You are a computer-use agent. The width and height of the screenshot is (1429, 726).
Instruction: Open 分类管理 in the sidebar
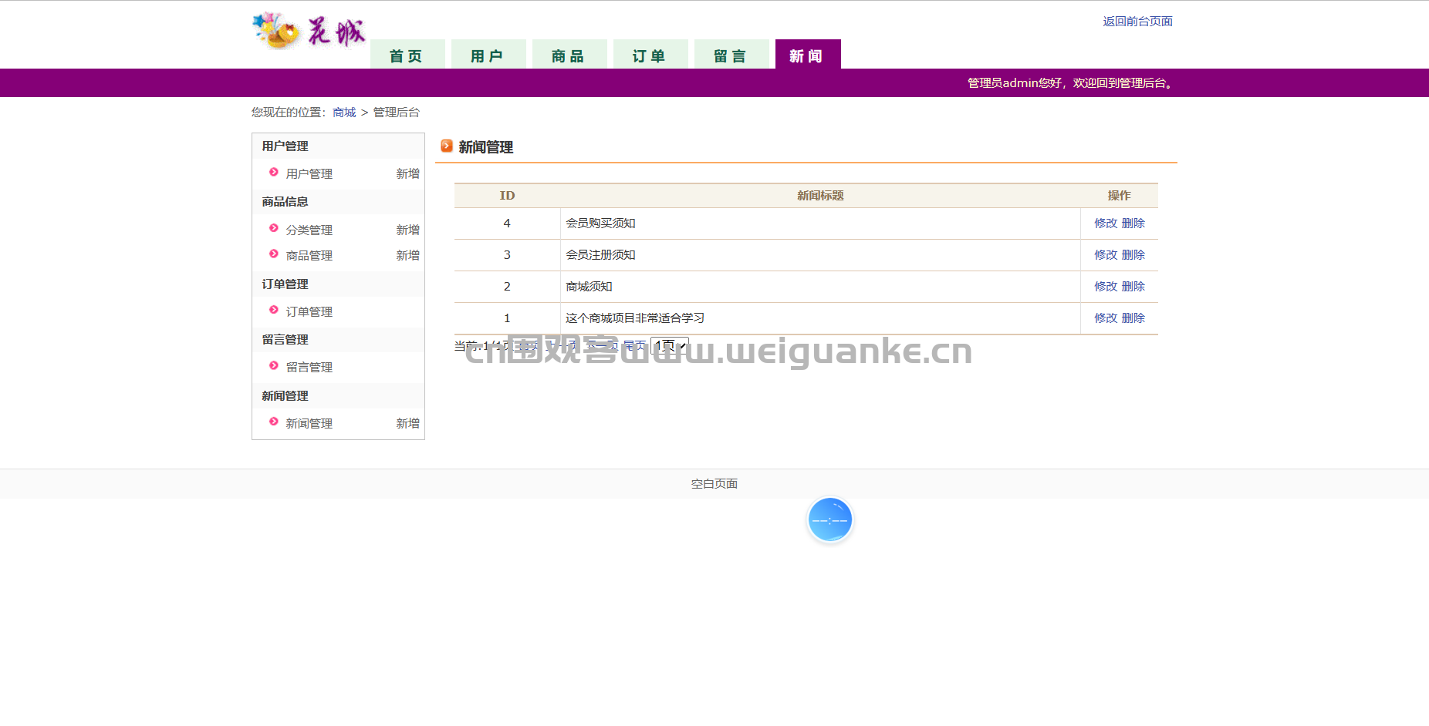[309, 230]
